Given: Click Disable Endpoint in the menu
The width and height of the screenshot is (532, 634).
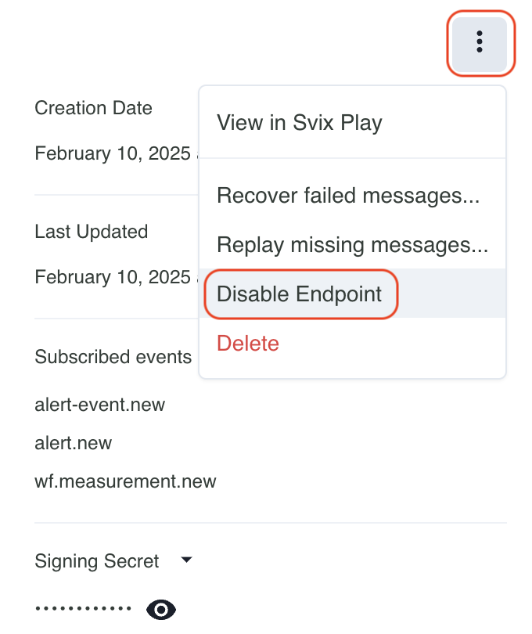Looking at the screenshot, I should [x=300, y=294].
